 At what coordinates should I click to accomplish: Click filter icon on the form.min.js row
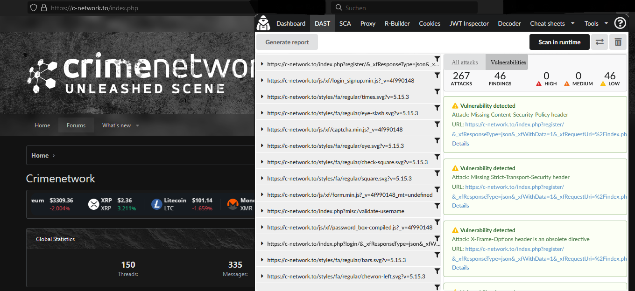tap(437, 189)
